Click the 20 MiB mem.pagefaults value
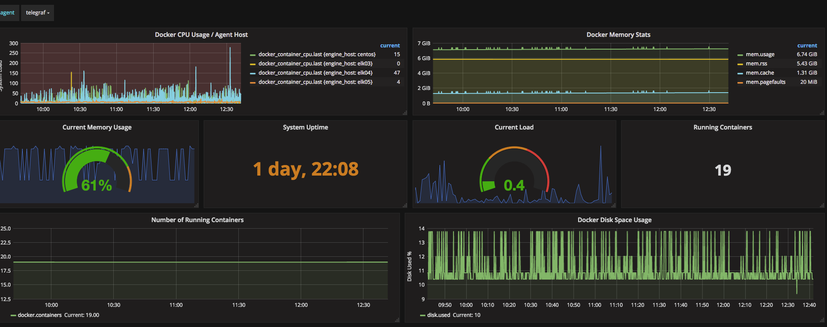This screenshot has width=827, height=327. pos(809,82)
